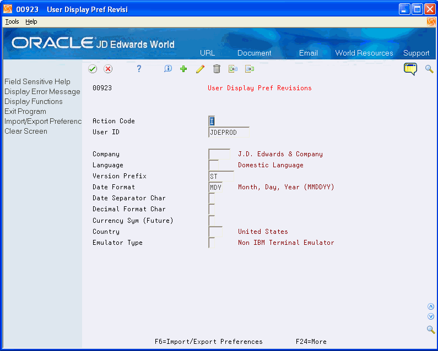Click the pencil Change icon
Screen dimensions: 438x351
coord(200,69)
